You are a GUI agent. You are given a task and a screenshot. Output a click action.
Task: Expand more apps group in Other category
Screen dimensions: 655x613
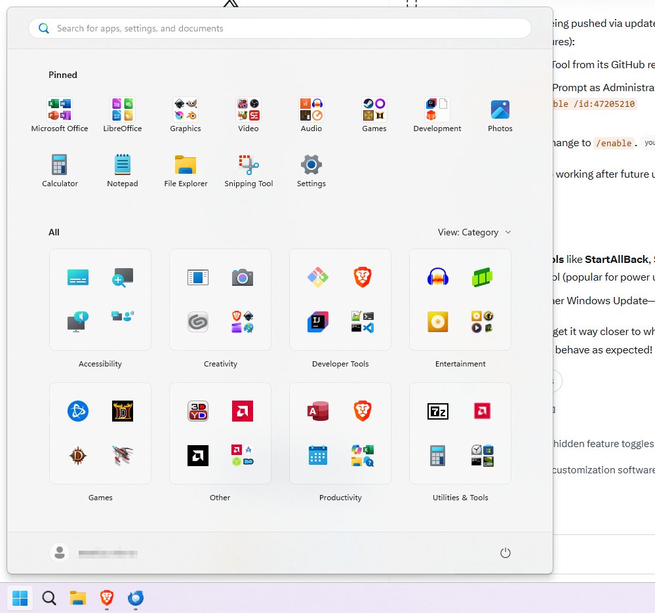[243, 456]
